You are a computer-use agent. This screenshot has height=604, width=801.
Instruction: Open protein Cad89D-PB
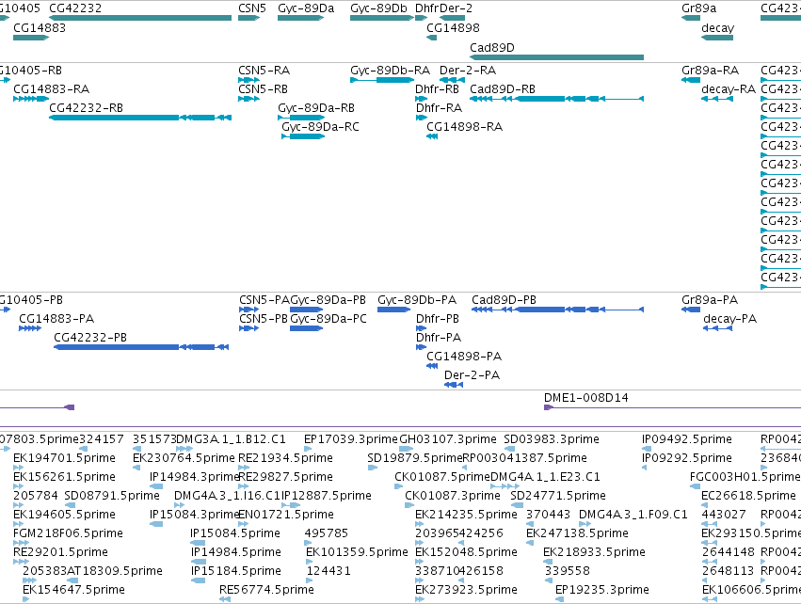tap(558, 310)
